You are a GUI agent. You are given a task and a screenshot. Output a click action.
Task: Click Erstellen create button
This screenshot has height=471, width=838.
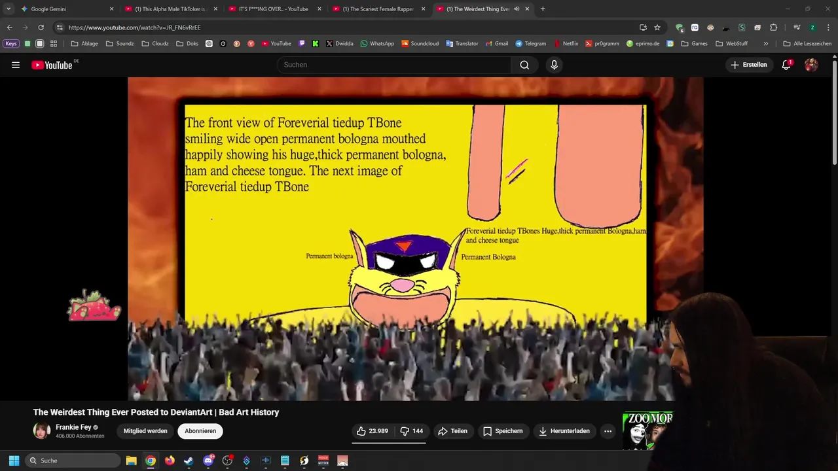coord(749,65)
